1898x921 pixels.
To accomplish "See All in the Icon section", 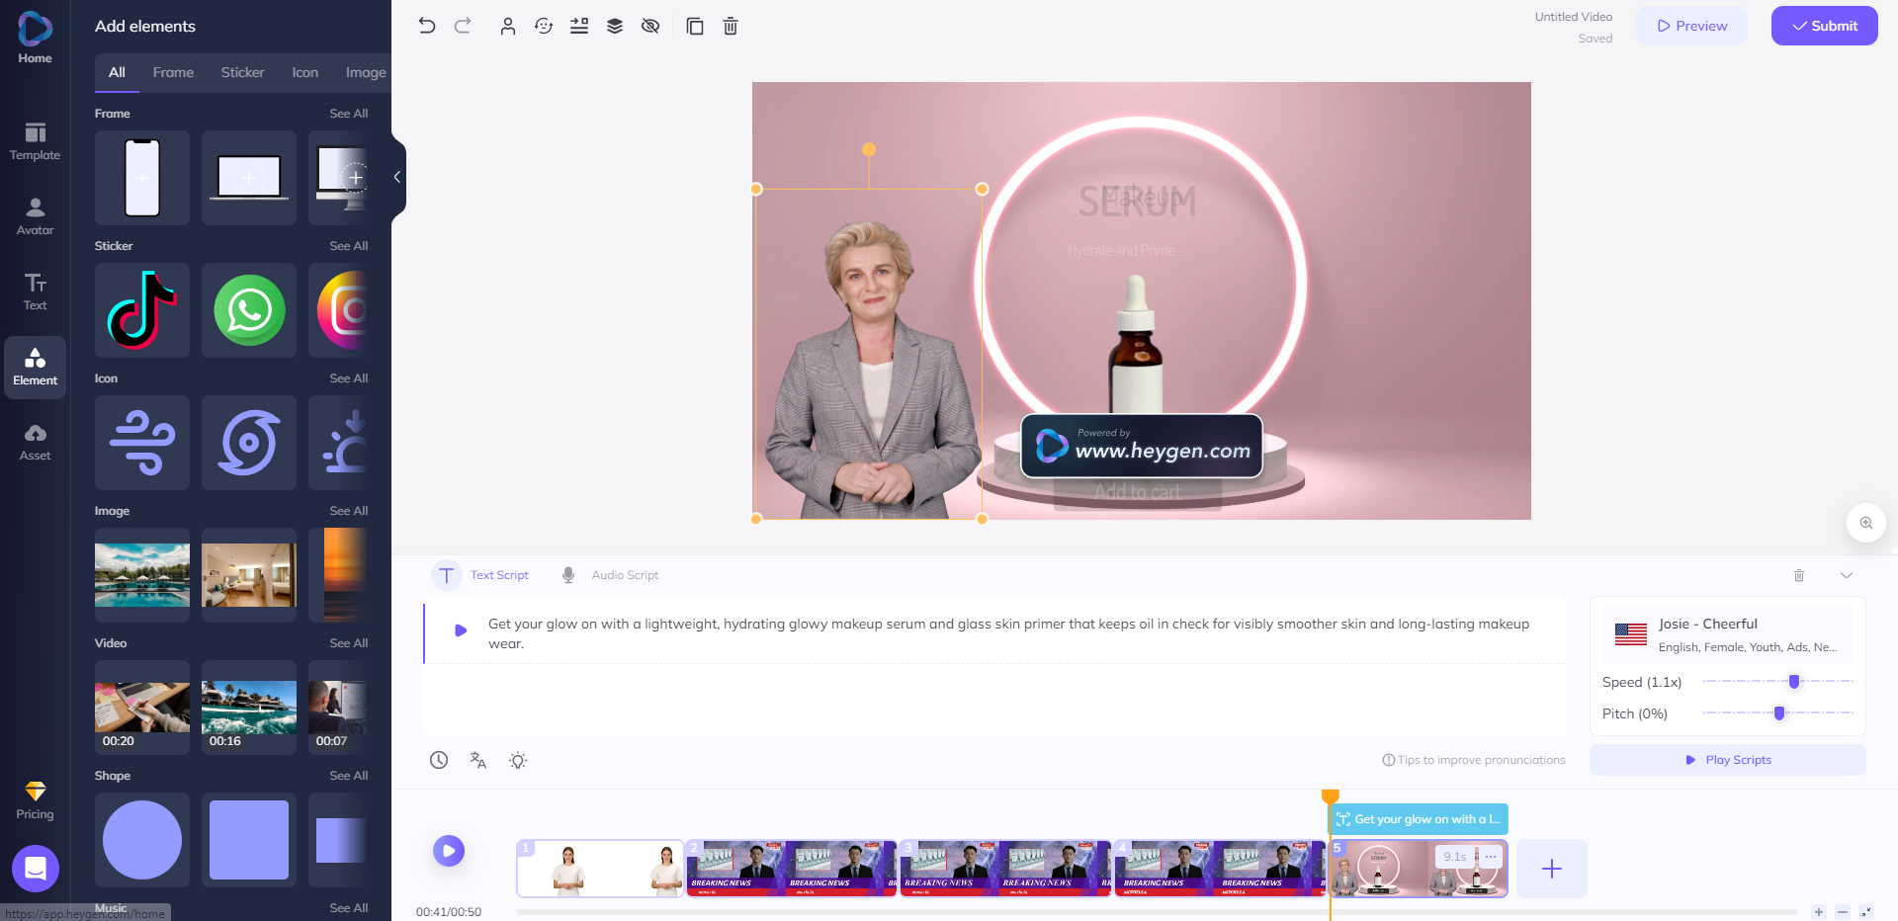I will (348, 378).
